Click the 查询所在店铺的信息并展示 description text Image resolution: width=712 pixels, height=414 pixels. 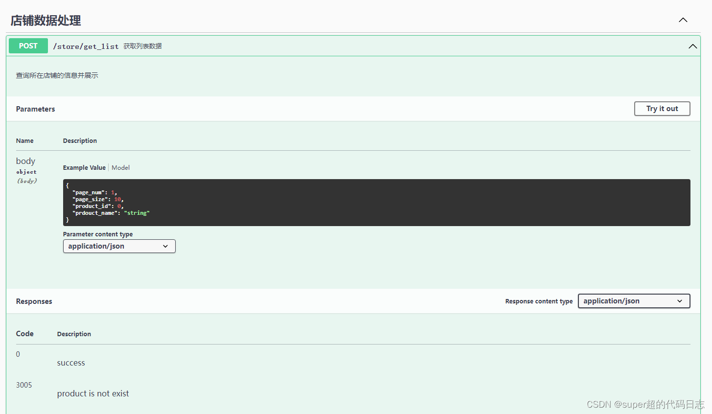pos(57,75)
